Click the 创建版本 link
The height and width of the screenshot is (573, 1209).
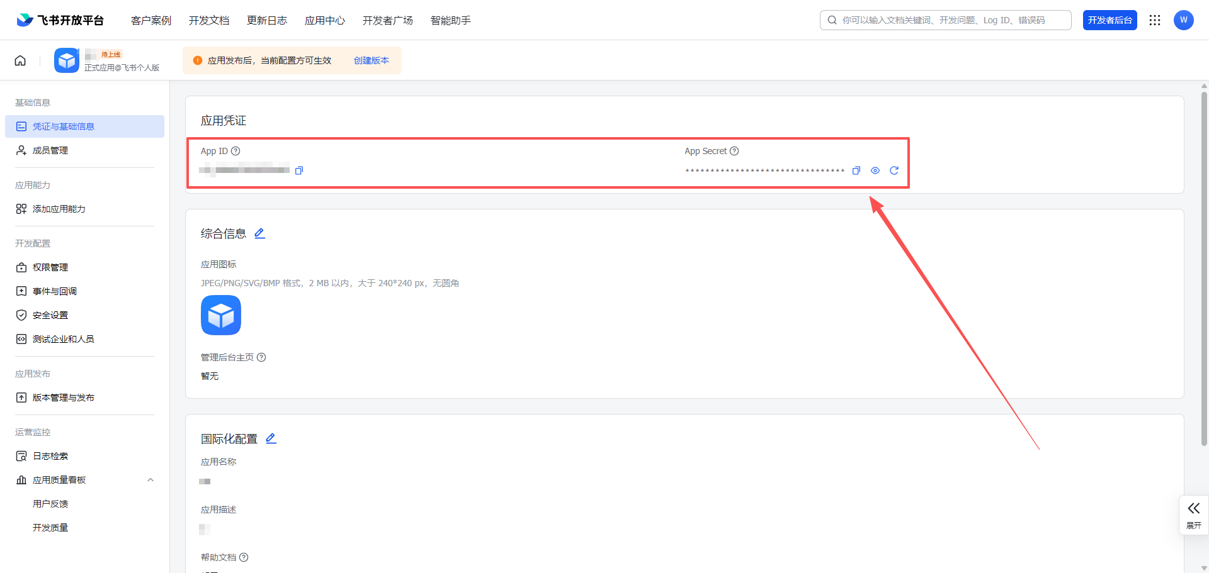click(371, 60)
